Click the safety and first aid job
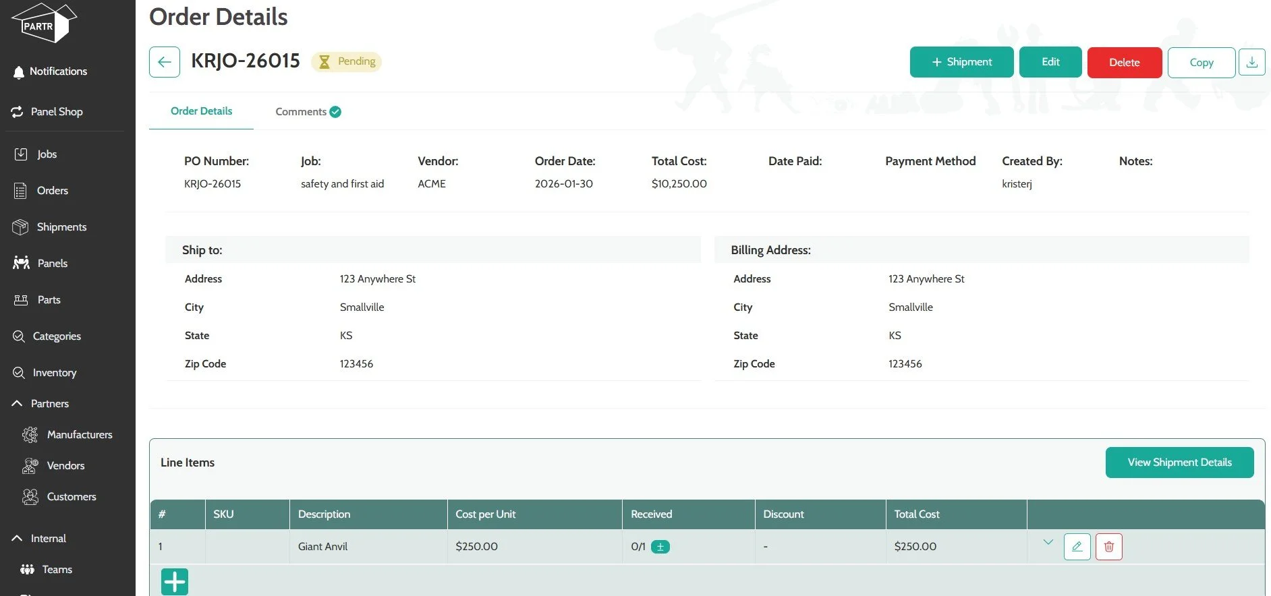Viewport: 1271px width, 596px height. coord(342,184)
